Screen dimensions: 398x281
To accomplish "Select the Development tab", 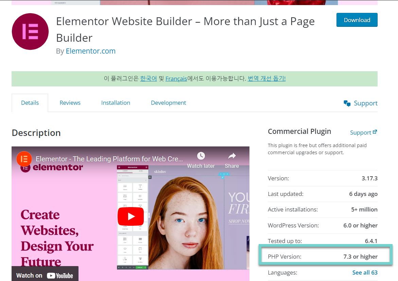I will coord(168,103).
